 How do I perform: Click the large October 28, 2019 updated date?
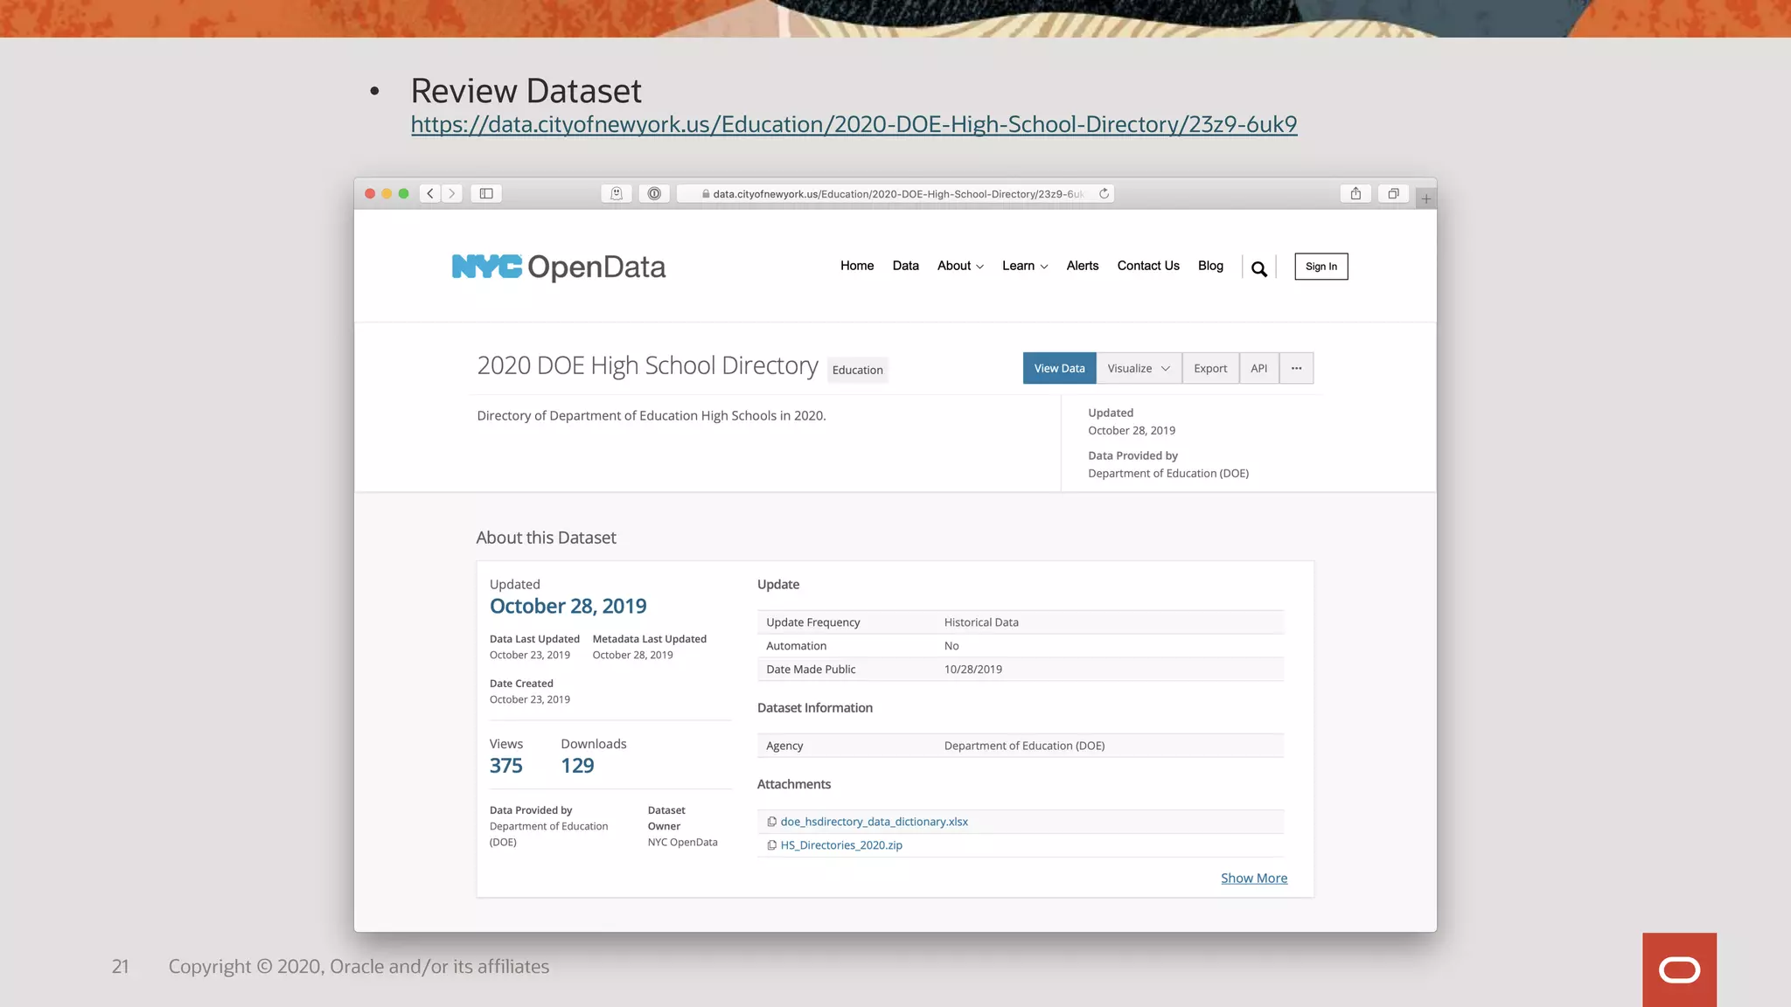click(x=568, y=606)
